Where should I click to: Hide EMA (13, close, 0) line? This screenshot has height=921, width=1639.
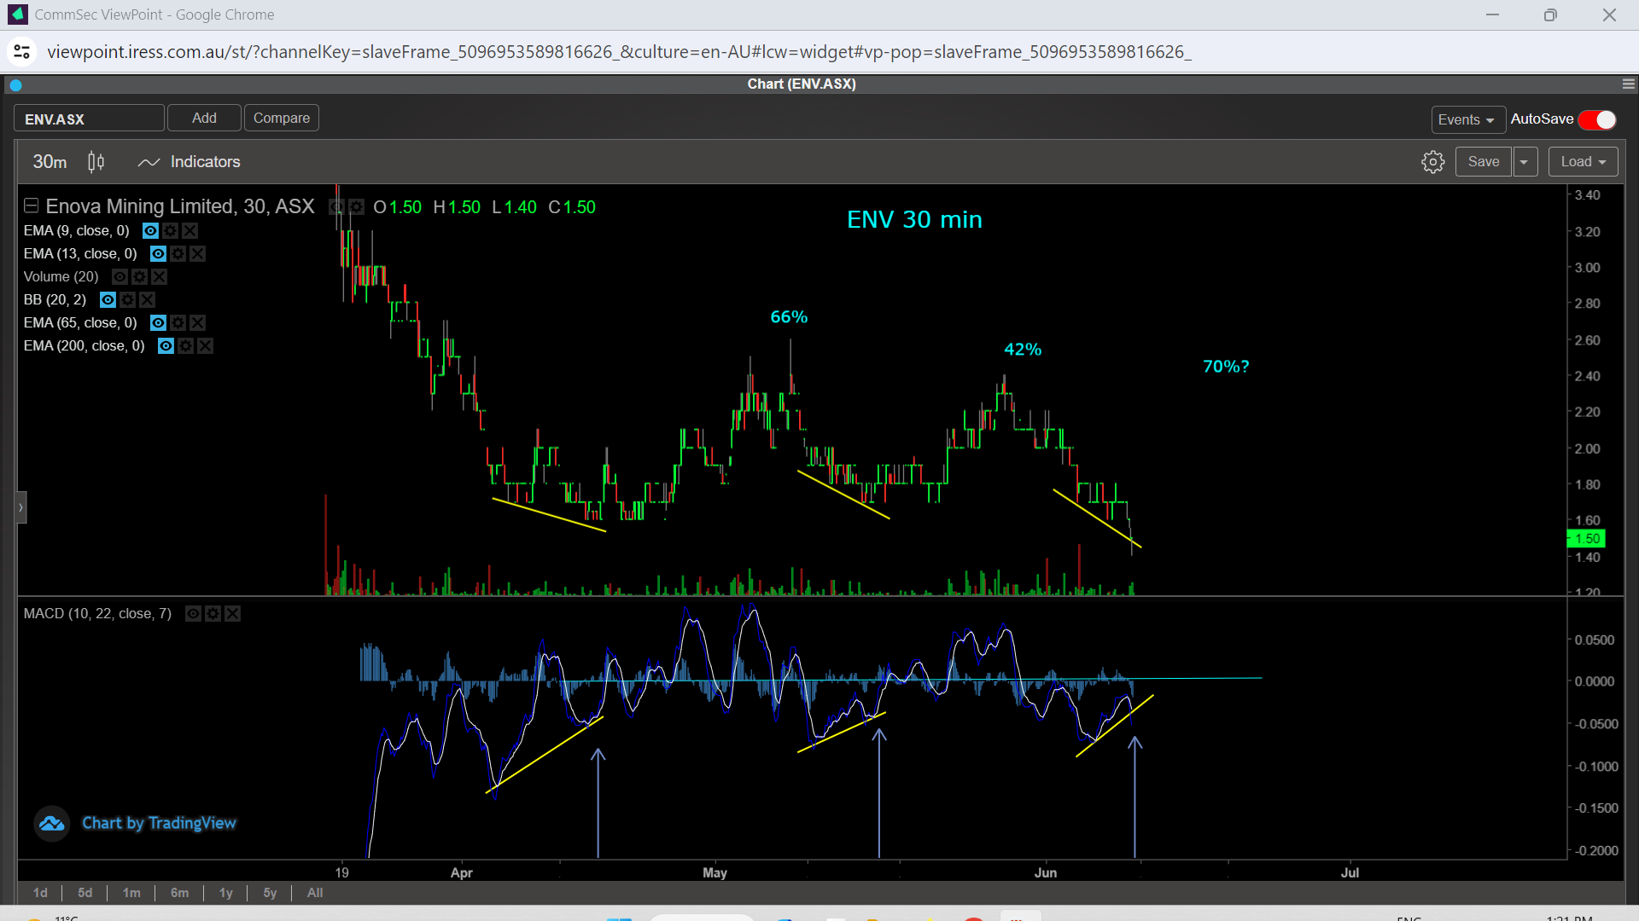pyautogui.click(x=158, y=254)
